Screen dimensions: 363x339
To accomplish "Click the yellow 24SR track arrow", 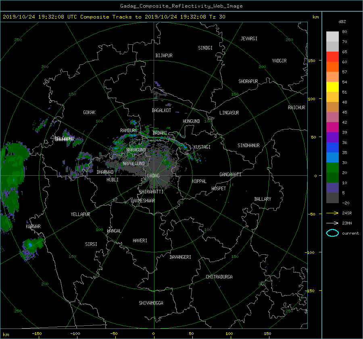I will click(332, 213).
